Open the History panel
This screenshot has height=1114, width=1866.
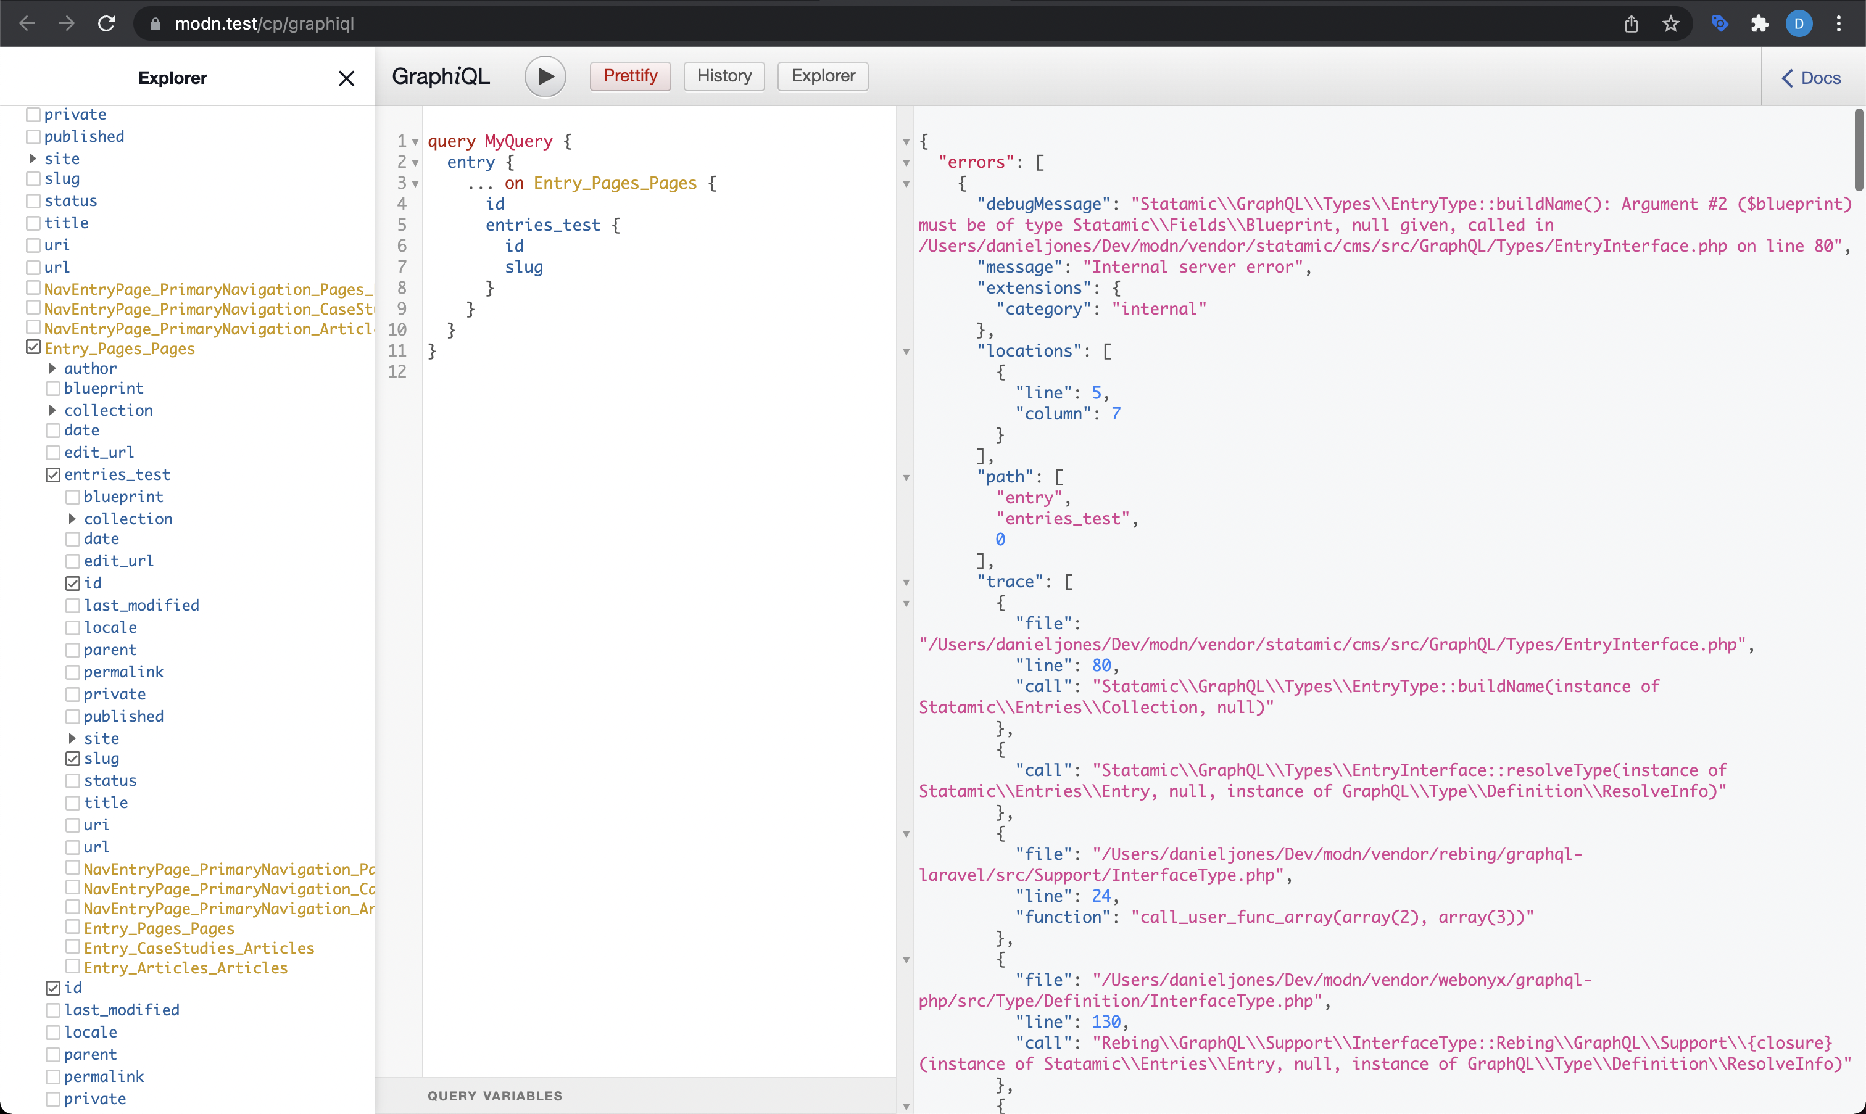(x=723, y=76)
